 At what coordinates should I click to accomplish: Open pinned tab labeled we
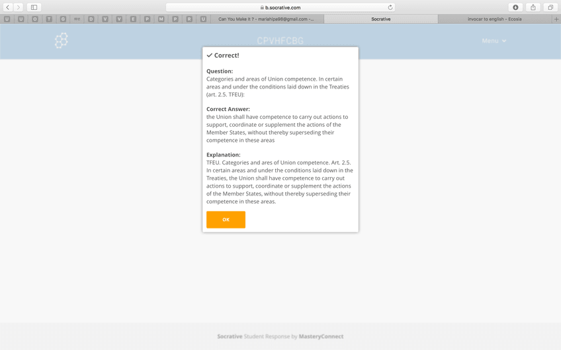[77, 19]
